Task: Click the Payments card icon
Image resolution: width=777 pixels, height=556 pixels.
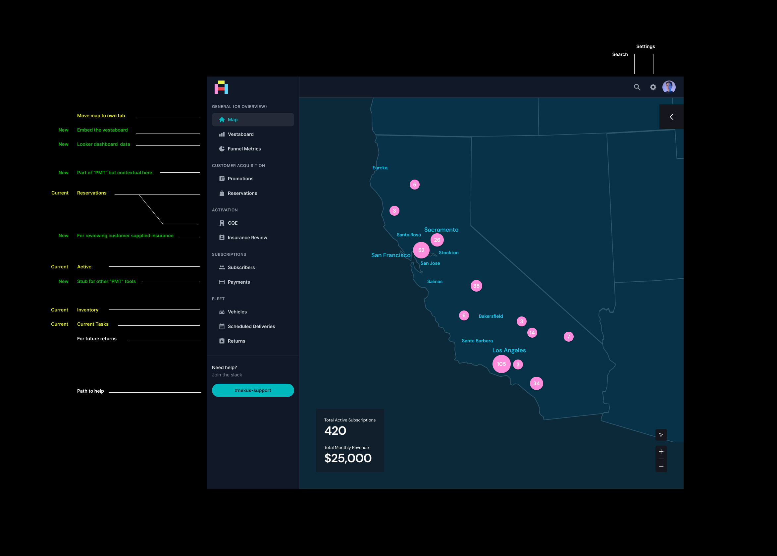Action: pos(222,282)
